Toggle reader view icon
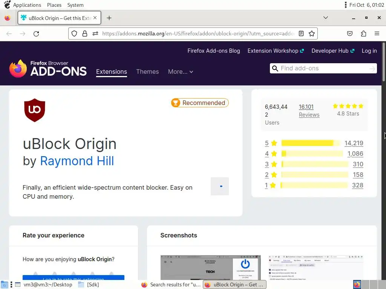The image size is (386, 289). tap(301, 33)
